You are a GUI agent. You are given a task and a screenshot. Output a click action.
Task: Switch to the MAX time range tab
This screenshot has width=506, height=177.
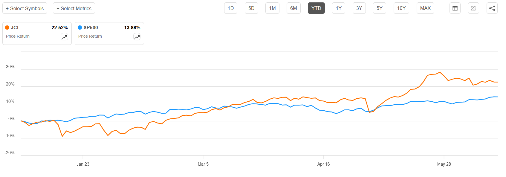(425, 8)
